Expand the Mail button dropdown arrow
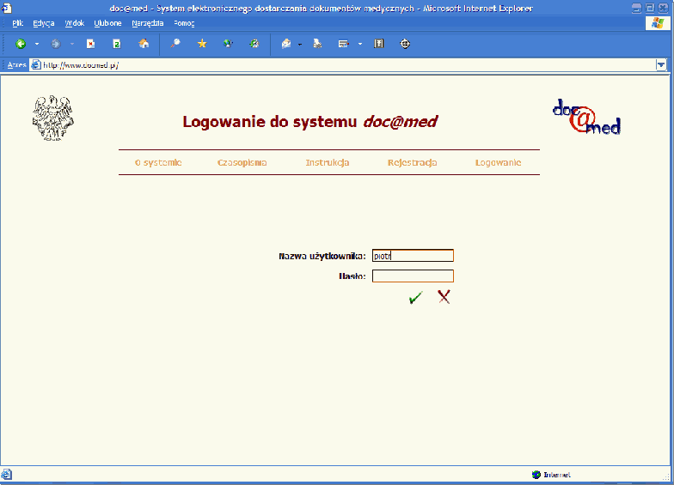The image size is (674, 485). [x=300, y=44]
